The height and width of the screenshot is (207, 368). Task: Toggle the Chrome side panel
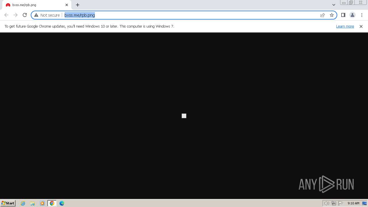pos(343,15)
